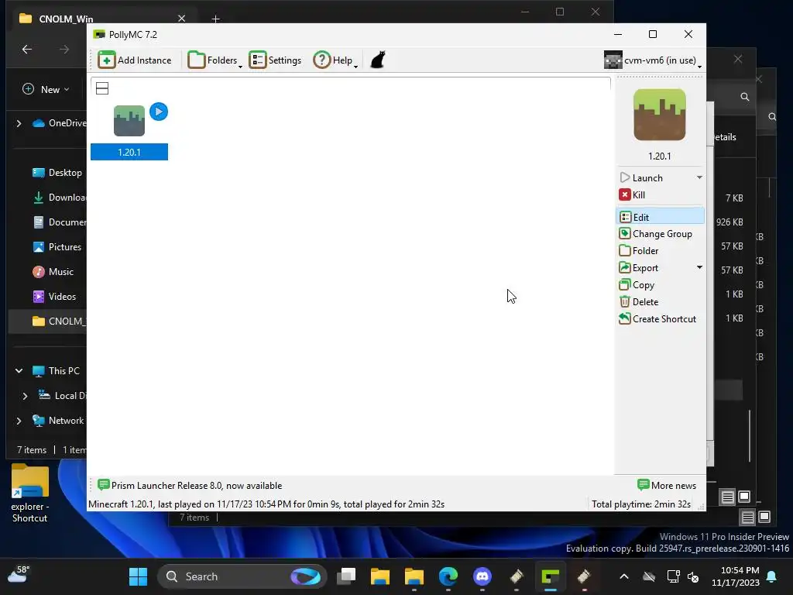Image resolution: width=793 pixels, height=595 pixels.
Task: Collapse the instance group toggle
Action: 102,88
